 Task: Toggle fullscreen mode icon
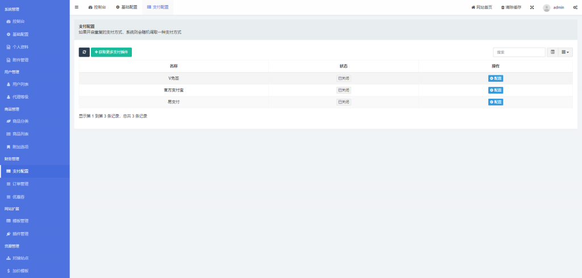tap(532, 7)
